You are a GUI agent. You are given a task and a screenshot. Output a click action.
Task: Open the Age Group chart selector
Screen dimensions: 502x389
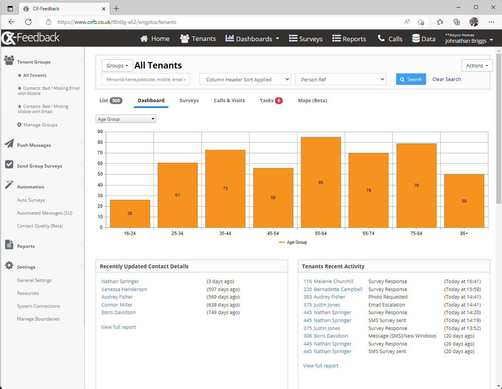click(126, 119)
